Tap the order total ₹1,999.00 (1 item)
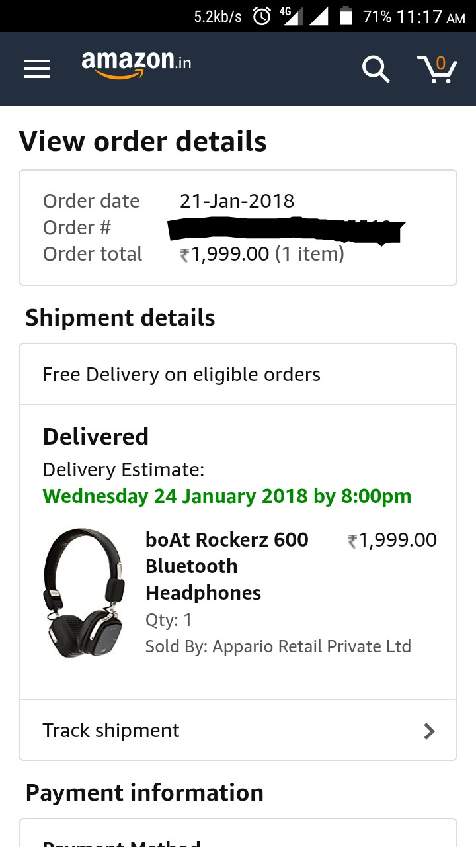476x847 pixels. point(262,254)
